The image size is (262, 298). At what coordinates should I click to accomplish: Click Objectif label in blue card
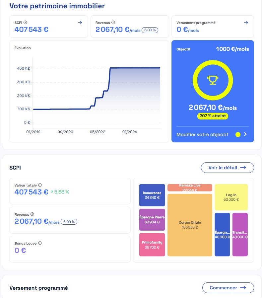click(x=183, y=49)
